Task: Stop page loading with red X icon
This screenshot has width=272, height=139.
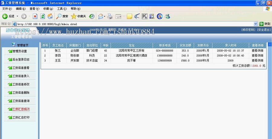Action: 35,16
